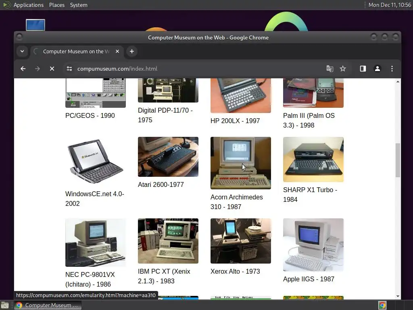This screenshot has width=413, height=310.
Task: Open the Applications menu
Action: (29, 5)
